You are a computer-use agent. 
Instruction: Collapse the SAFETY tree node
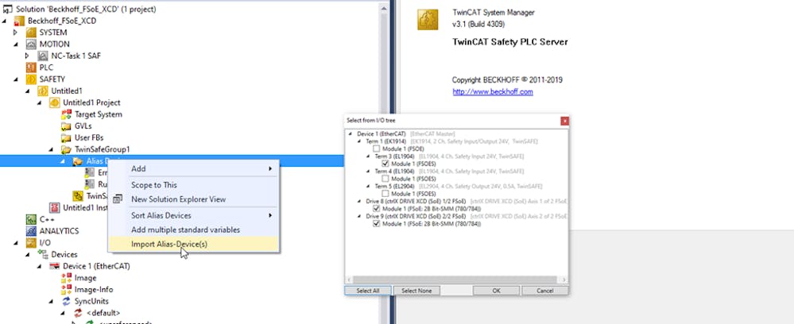coord(16,79)
